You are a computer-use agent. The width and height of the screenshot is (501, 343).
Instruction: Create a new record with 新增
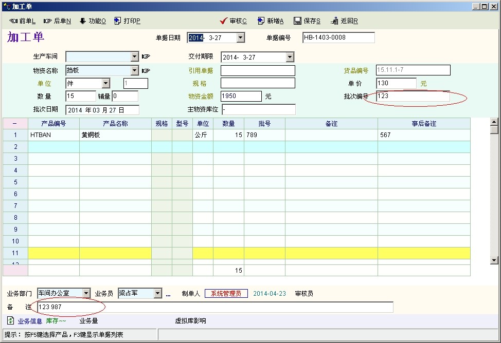click(270, 21)
